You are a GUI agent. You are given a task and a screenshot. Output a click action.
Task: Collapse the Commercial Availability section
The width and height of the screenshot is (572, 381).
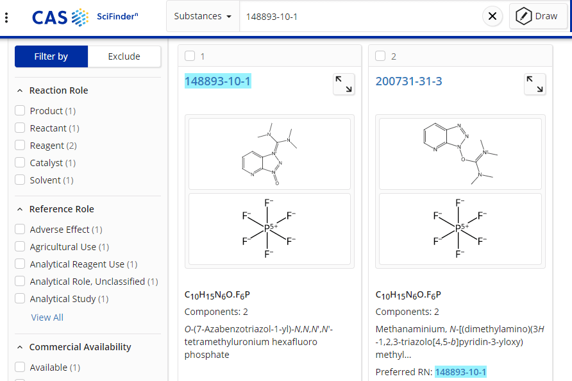(x=20, y=347)
